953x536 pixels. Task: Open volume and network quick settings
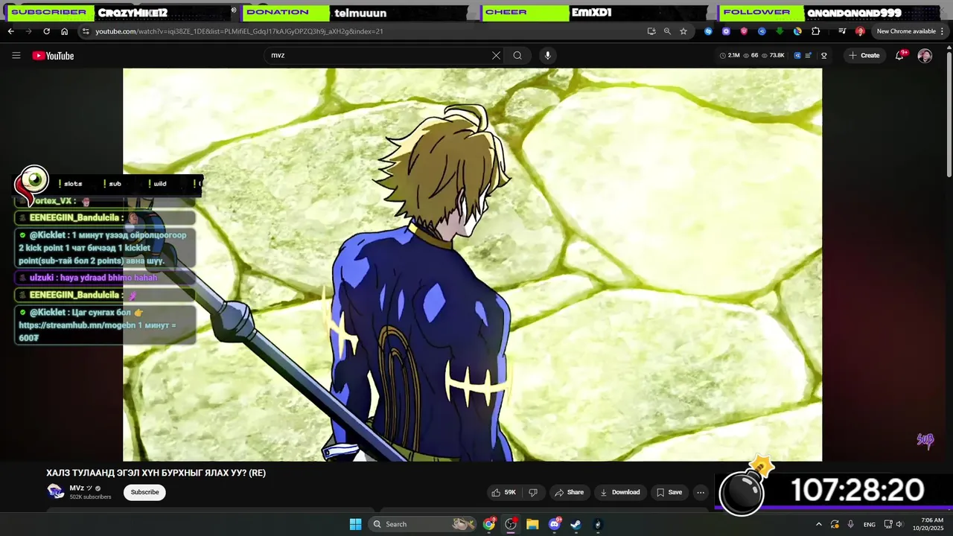[893, 524]
